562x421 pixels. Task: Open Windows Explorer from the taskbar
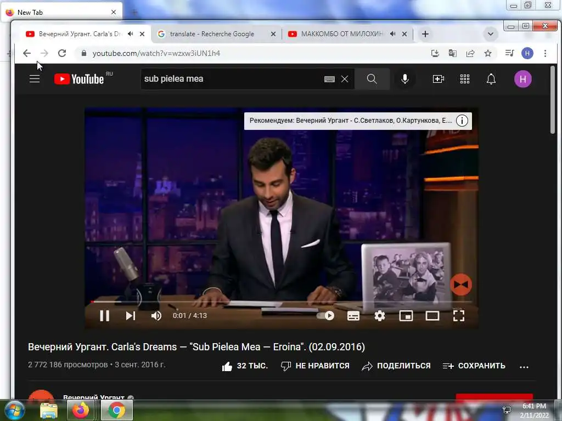point(49,410)
